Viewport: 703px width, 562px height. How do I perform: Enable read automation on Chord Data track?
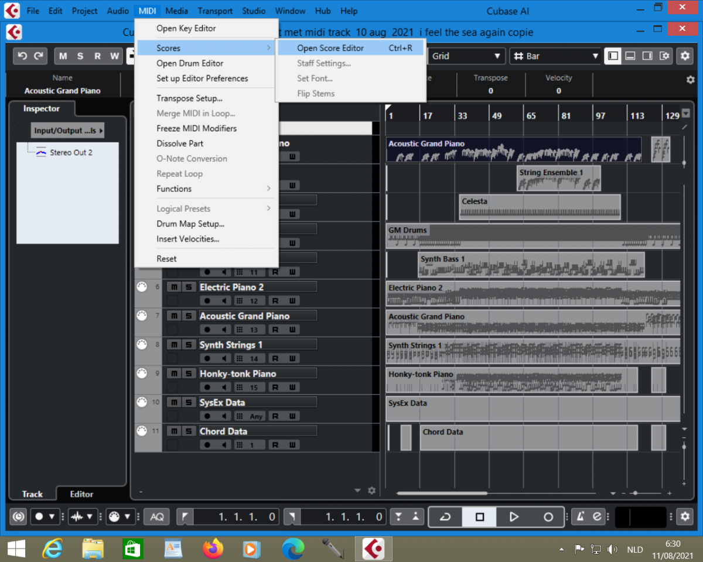(275, 445)
